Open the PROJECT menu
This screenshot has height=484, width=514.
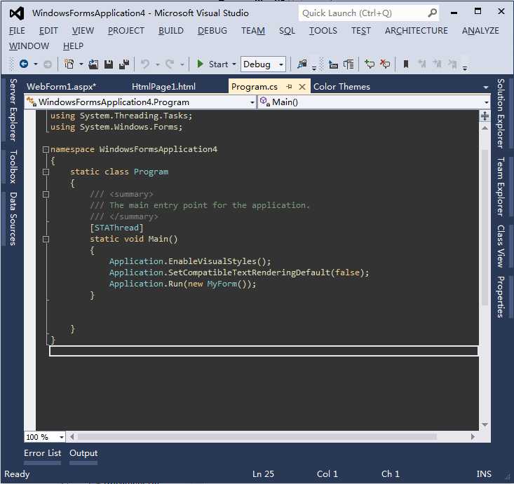coord(126,30)
